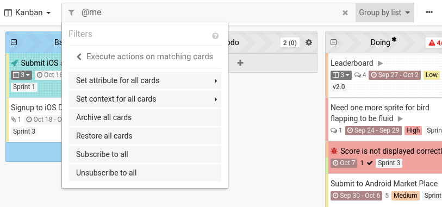Click the rocket icon on Submit iOS card
Image resolution: width=442 pixels, height=207 pixels.
tap(14, 63)
